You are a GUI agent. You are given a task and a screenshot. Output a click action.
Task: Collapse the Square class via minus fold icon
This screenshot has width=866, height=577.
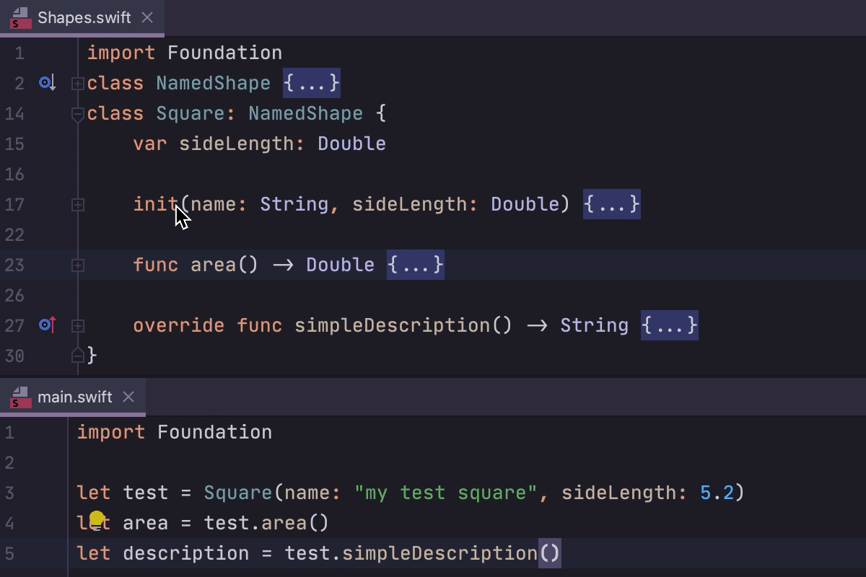point(78,113)
